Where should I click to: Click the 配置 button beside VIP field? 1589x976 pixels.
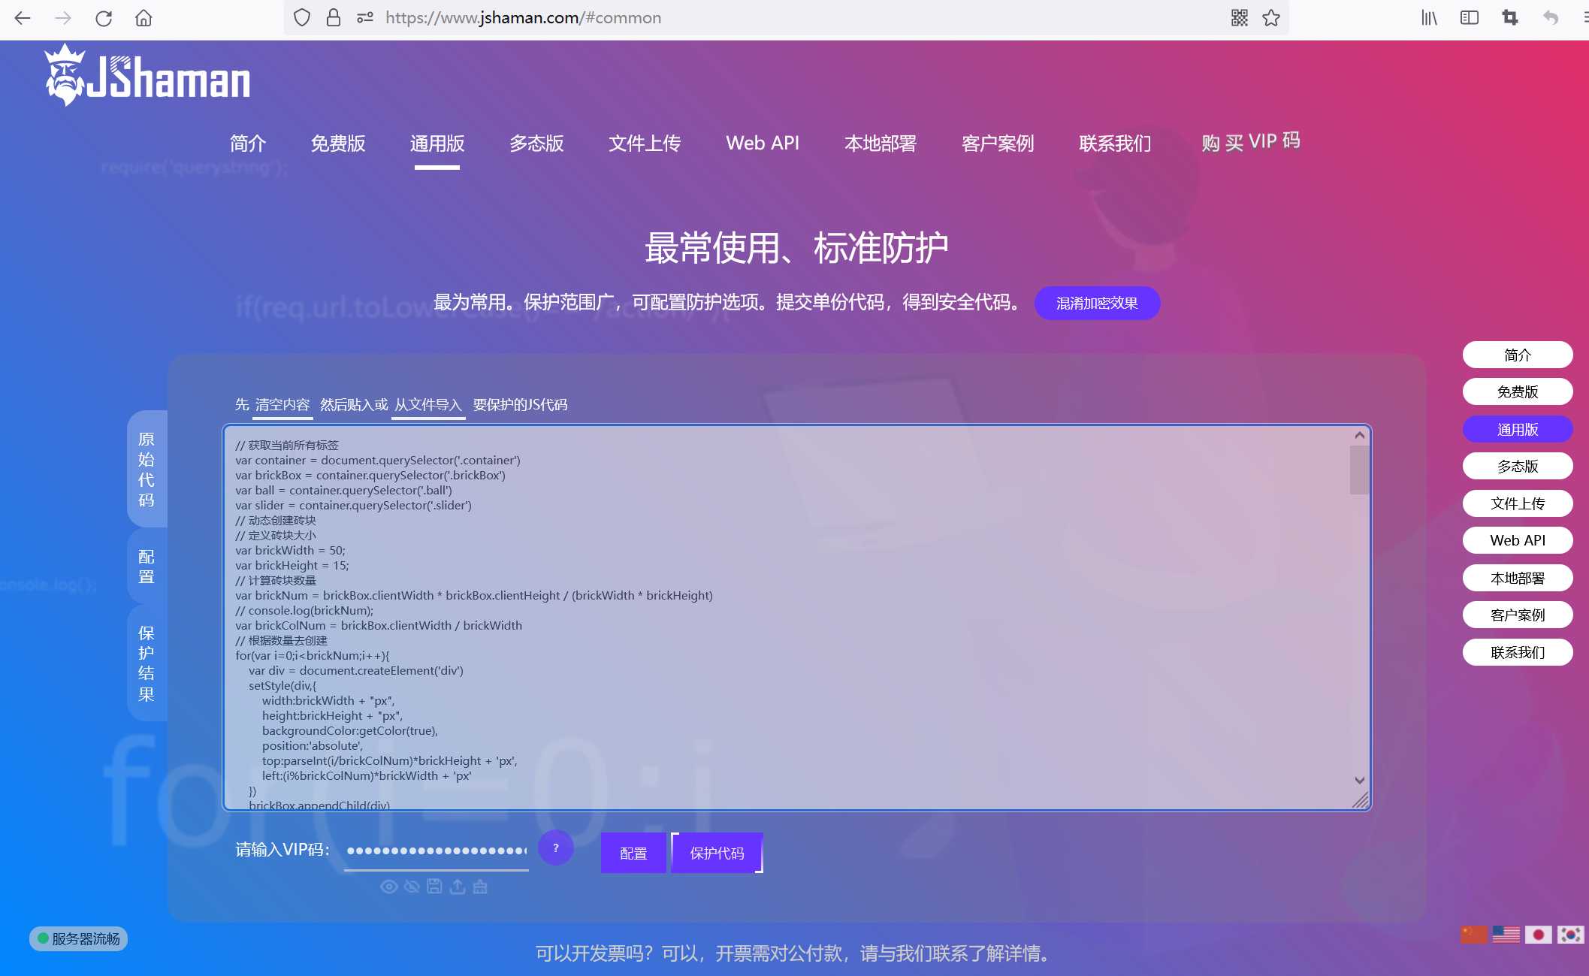pos(633,854)
